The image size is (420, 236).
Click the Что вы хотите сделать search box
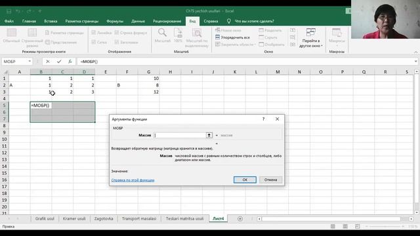254,21
